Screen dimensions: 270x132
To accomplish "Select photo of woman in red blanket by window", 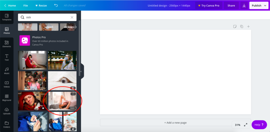I will [32, 60].
